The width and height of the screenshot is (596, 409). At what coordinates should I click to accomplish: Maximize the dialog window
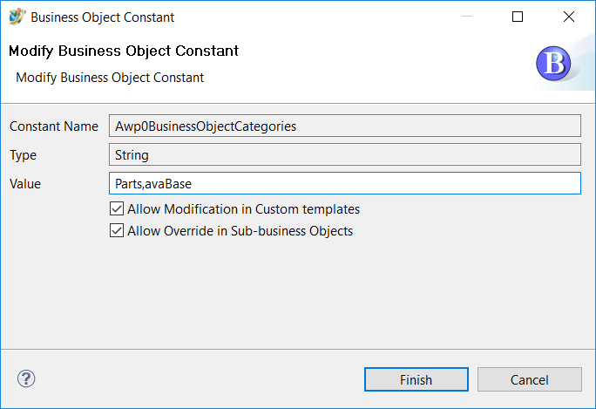point(518,17)
